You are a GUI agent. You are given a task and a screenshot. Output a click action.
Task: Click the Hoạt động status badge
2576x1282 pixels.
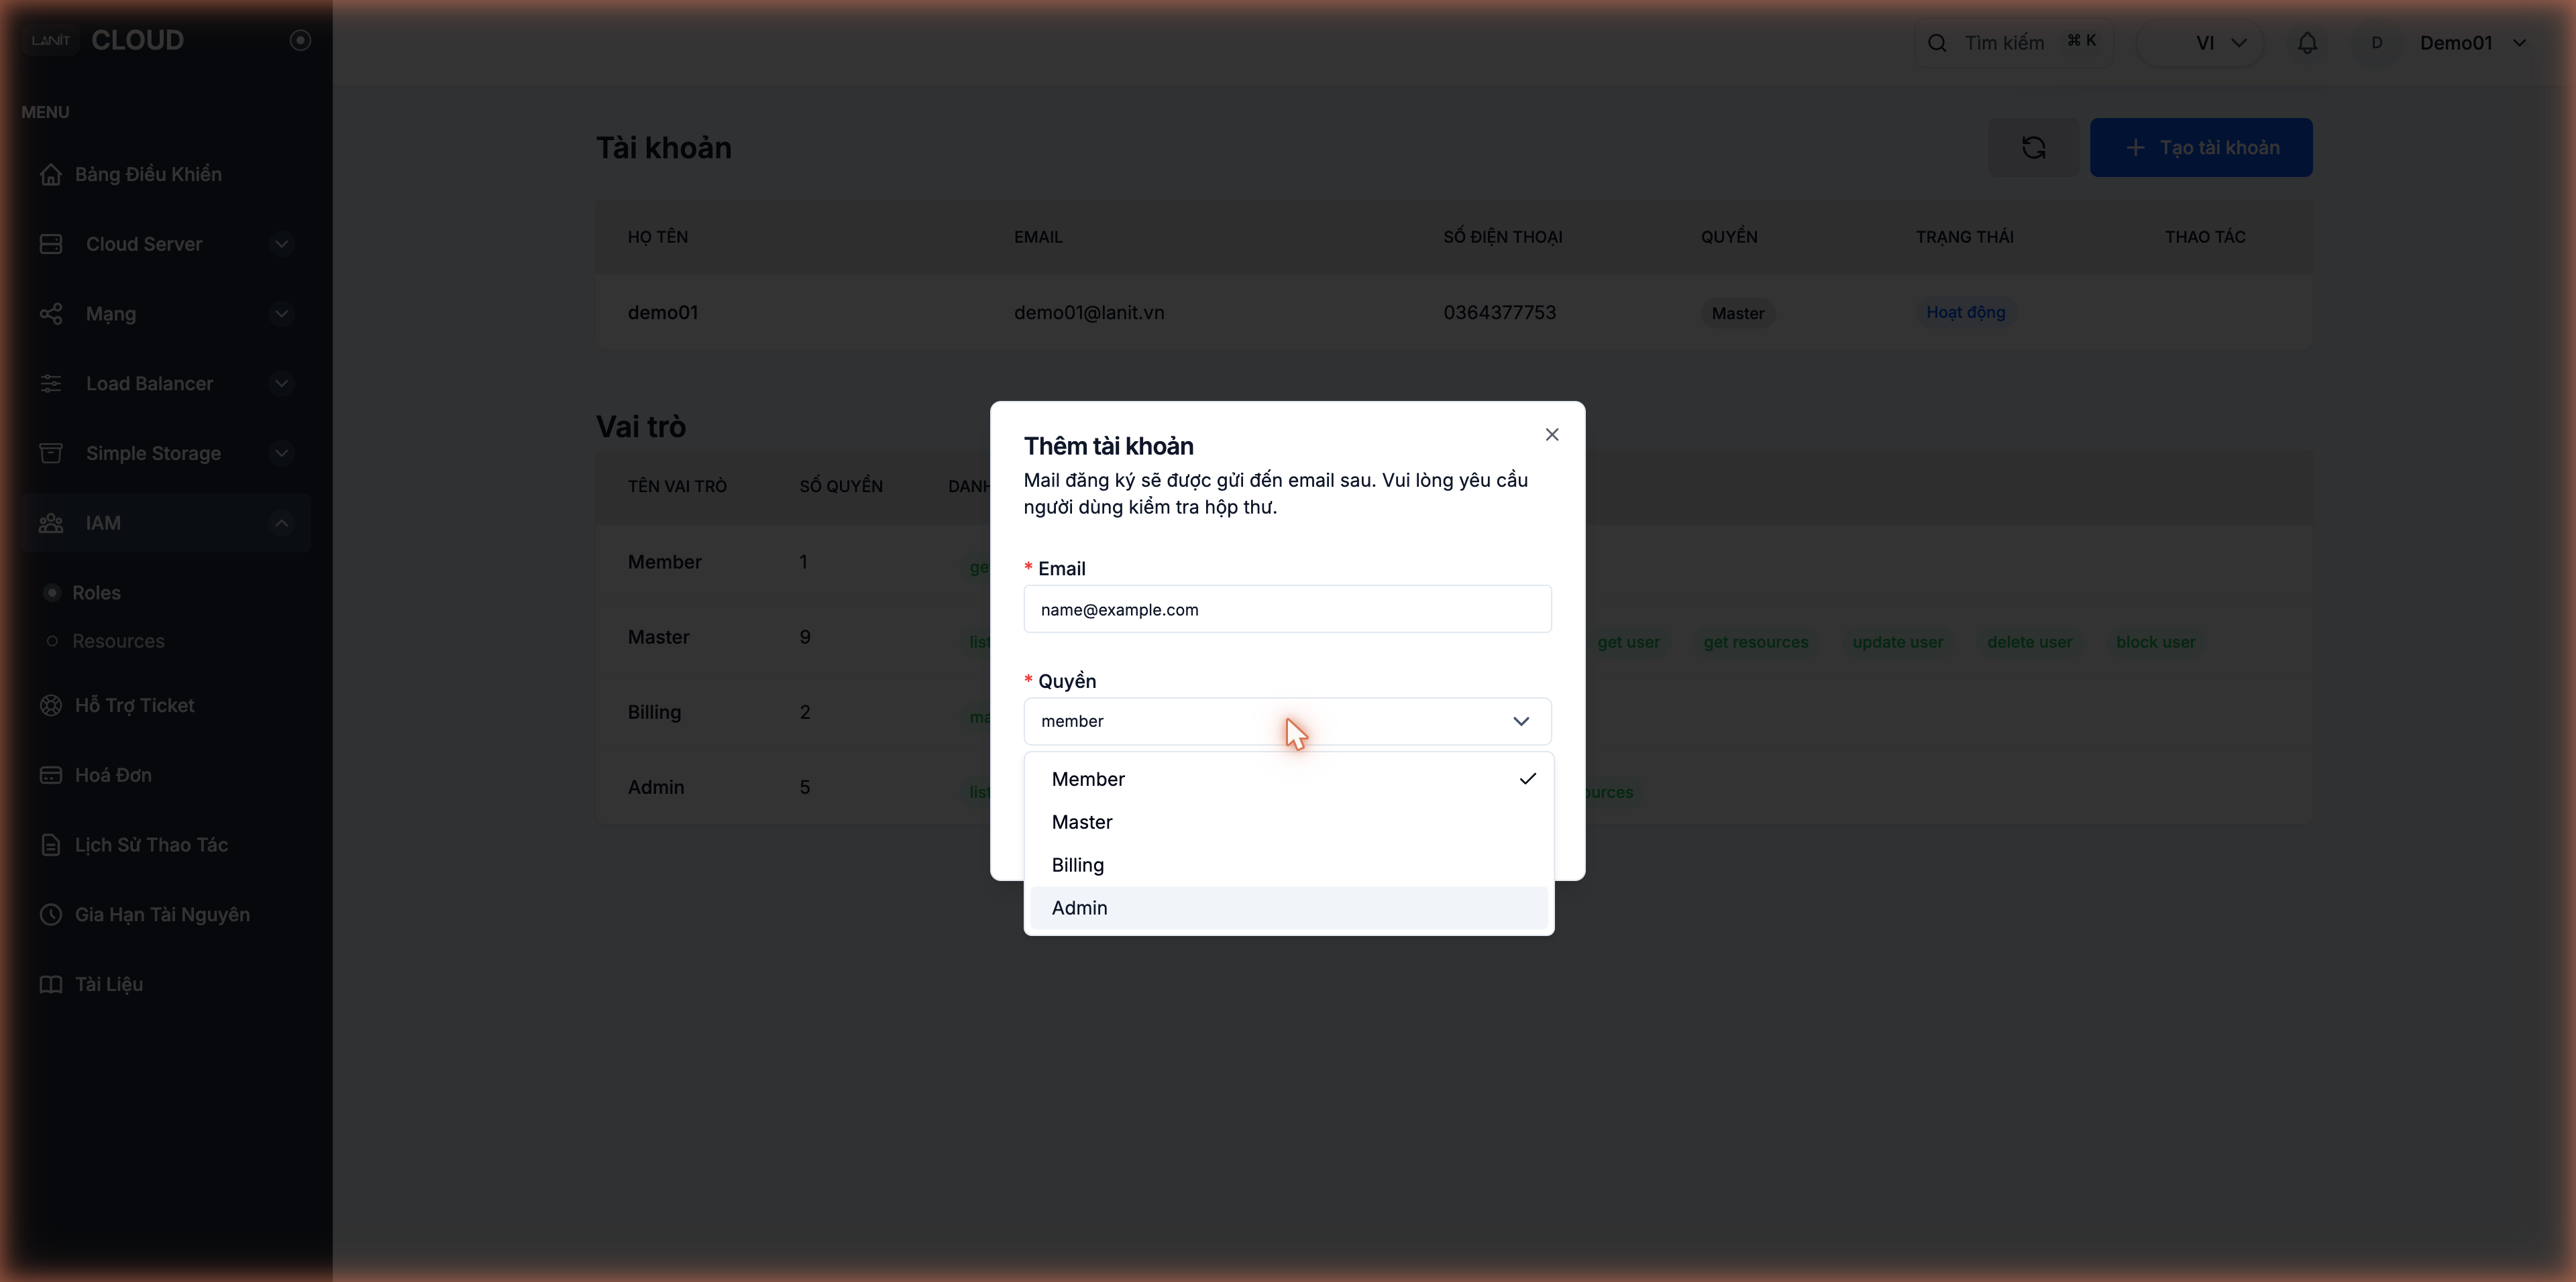coord(1965,312)
